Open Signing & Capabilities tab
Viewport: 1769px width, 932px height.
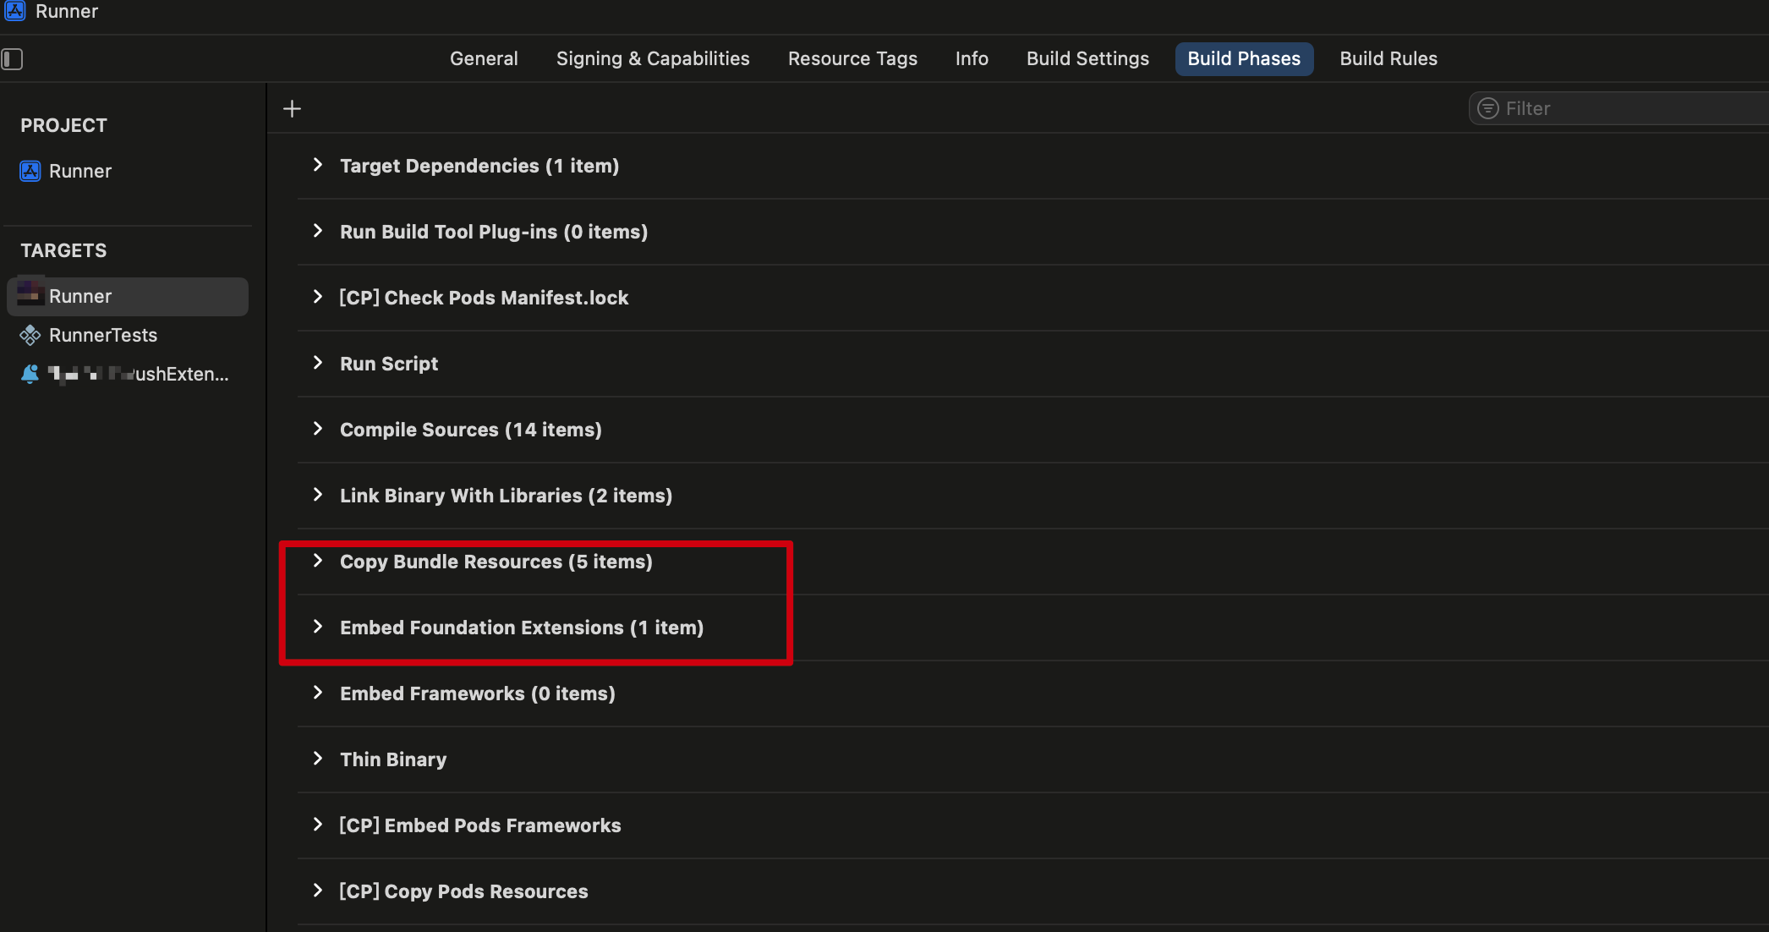tap(653, 59)
